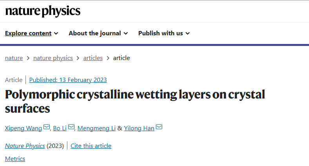Image resolution: width=309 pixels, height=166 pixels.
Task: Click envelope icon next to Xipeng Wang
Action: [47, 127]
